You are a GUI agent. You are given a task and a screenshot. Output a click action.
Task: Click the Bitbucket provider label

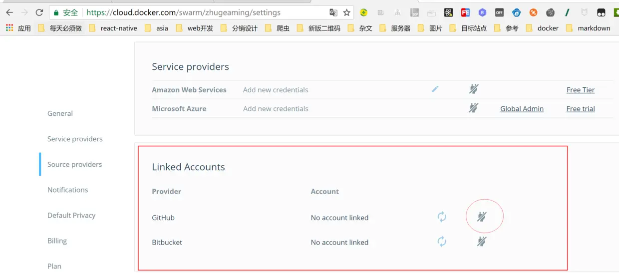(167, 242)
